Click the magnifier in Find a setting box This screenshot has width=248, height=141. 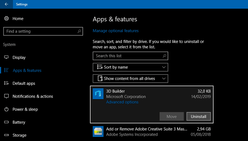[79, 31]
